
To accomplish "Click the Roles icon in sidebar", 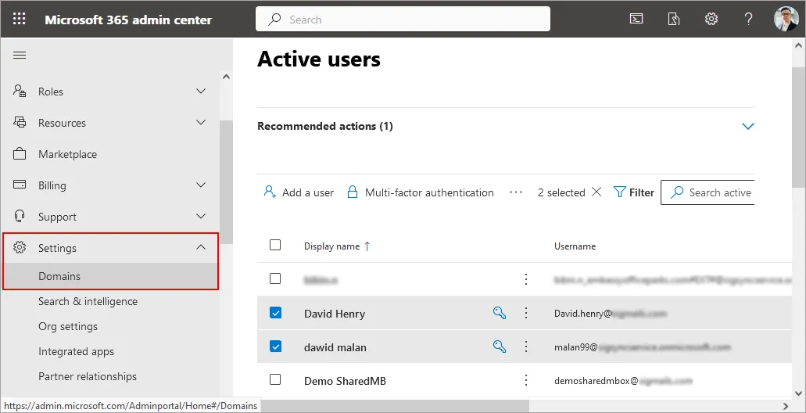I will 20,92.
